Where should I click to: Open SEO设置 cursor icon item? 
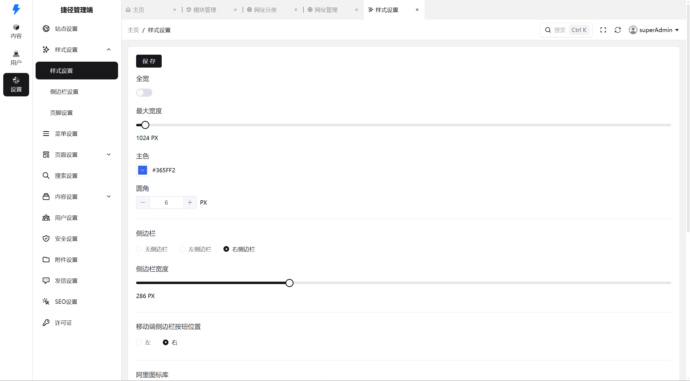point(77,302)
